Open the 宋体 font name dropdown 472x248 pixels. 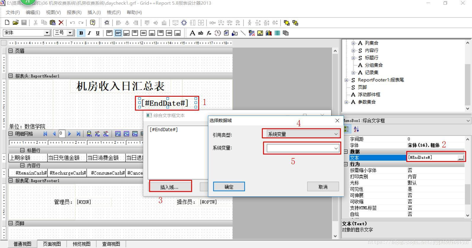47,33
